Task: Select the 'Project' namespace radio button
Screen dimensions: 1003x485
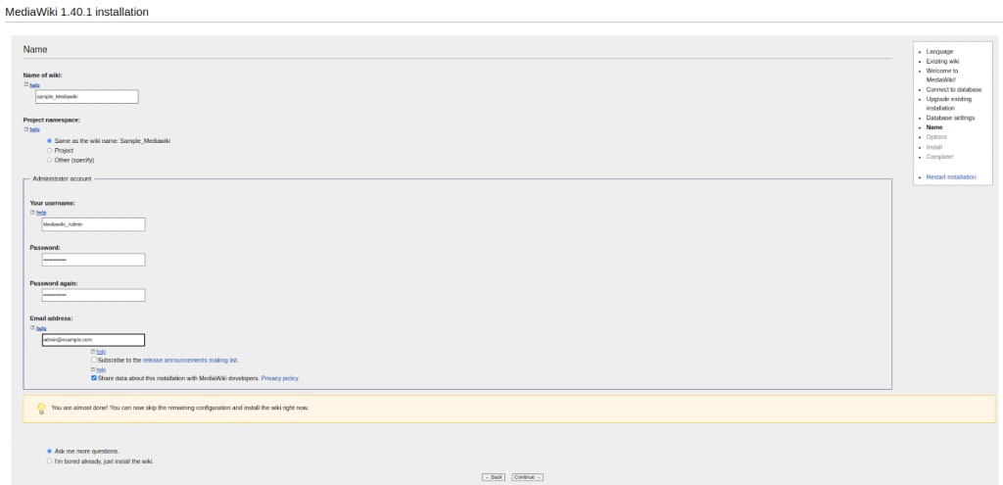Action: (x=49, y=150)
